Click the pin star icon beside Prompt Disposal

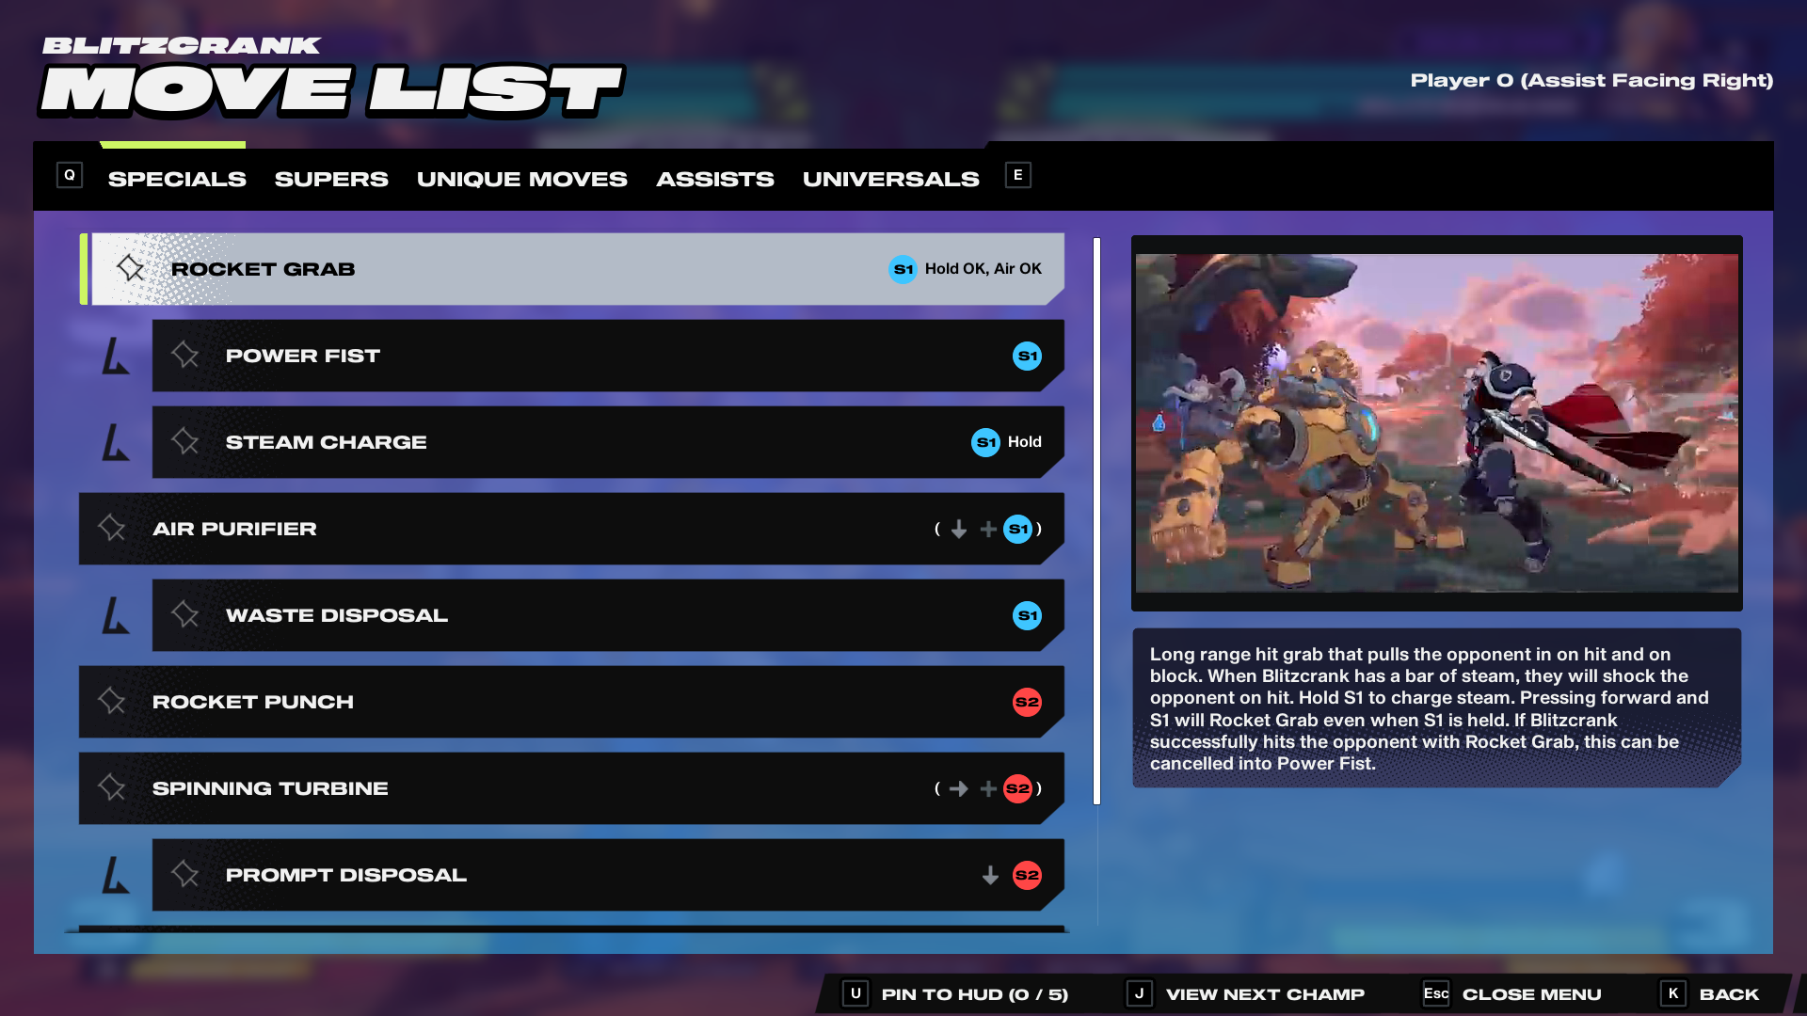[x=185, y=875]
